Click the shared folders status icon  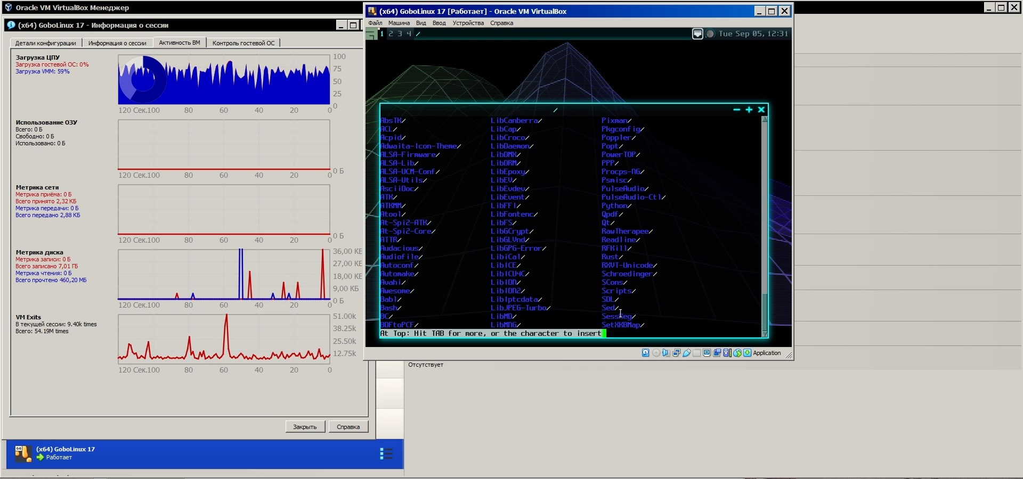(697, 353)
